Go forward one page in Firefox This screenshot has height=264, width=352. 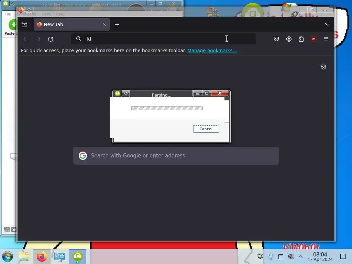[38, 39]
